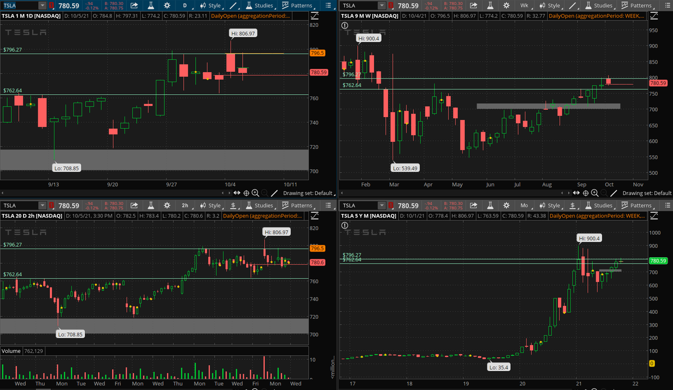Click pan arrows icon below daily chart
This screenshot has height=390, width=673.
[236, 192]
